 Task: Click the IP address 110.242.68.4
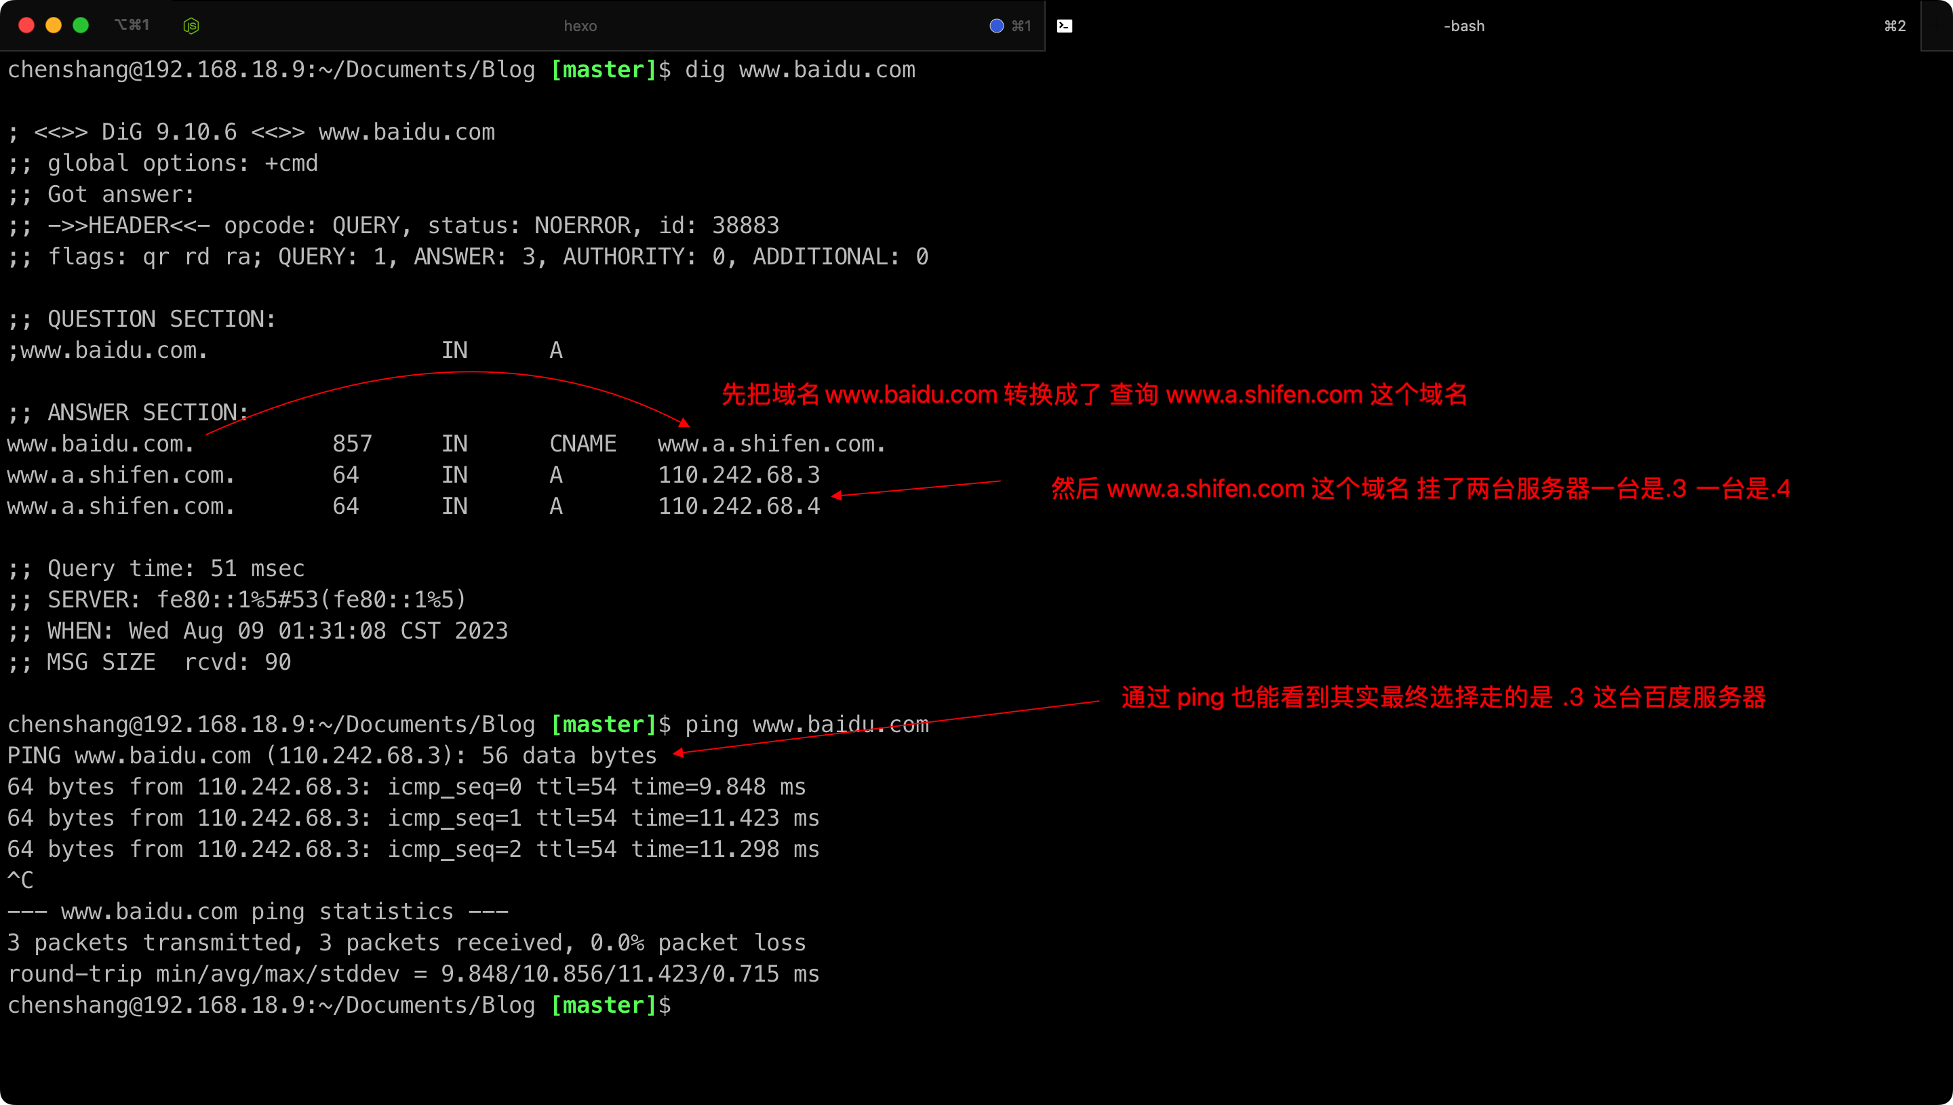(x=738, y=506)
